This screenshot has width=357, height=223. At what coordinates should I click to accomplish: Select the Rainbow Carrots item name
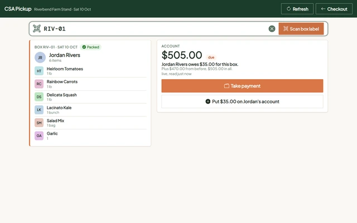[x=62, y=82]
